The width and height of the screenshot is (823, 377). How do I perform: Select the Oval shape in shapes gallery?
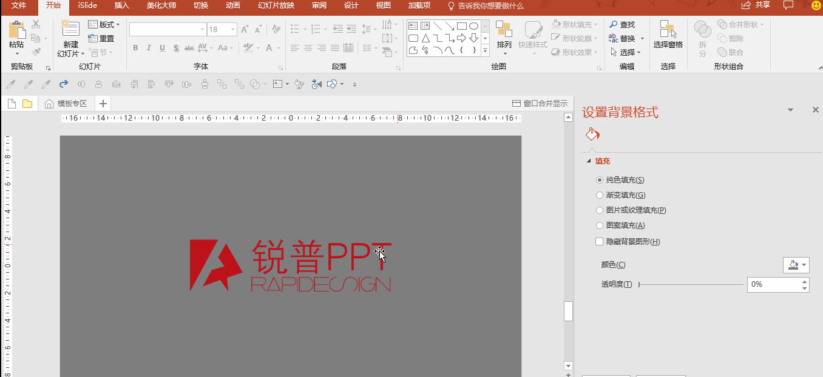[x=473, y=26]
